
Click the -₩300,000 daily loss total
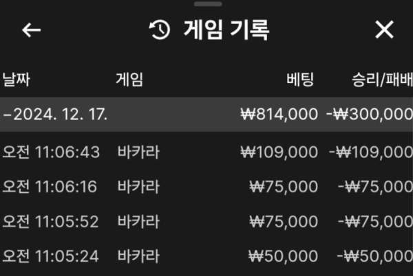click(x=370, y=115)
